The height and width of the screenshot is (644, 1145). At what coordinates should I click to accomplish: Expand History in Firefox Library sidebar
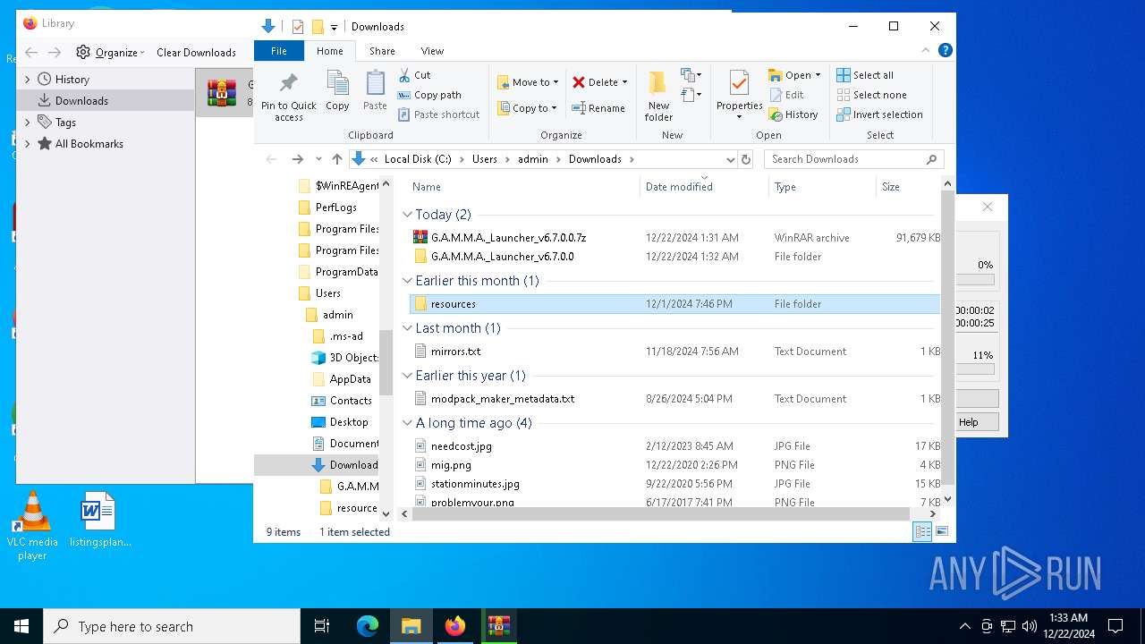28,80
